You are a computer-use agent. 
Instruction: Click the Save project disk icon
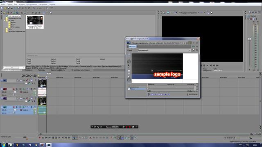9,8
